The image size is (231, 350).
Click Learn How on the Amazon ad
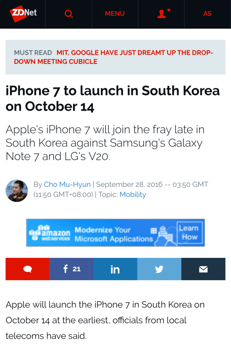189,233
